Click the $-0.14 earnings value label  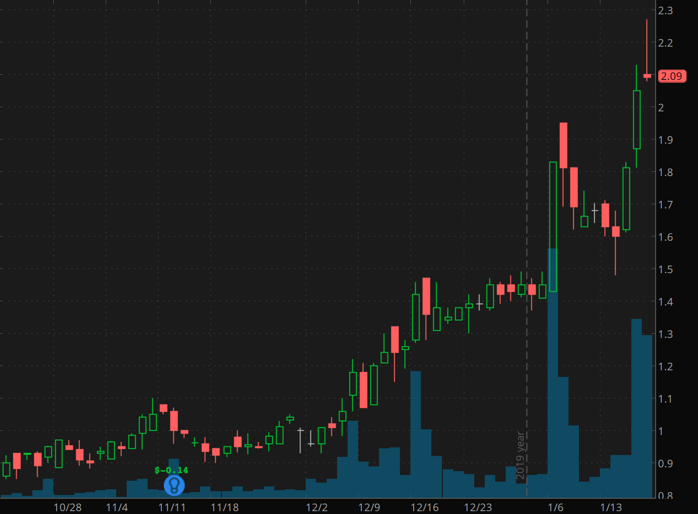(x=171, y=470)
